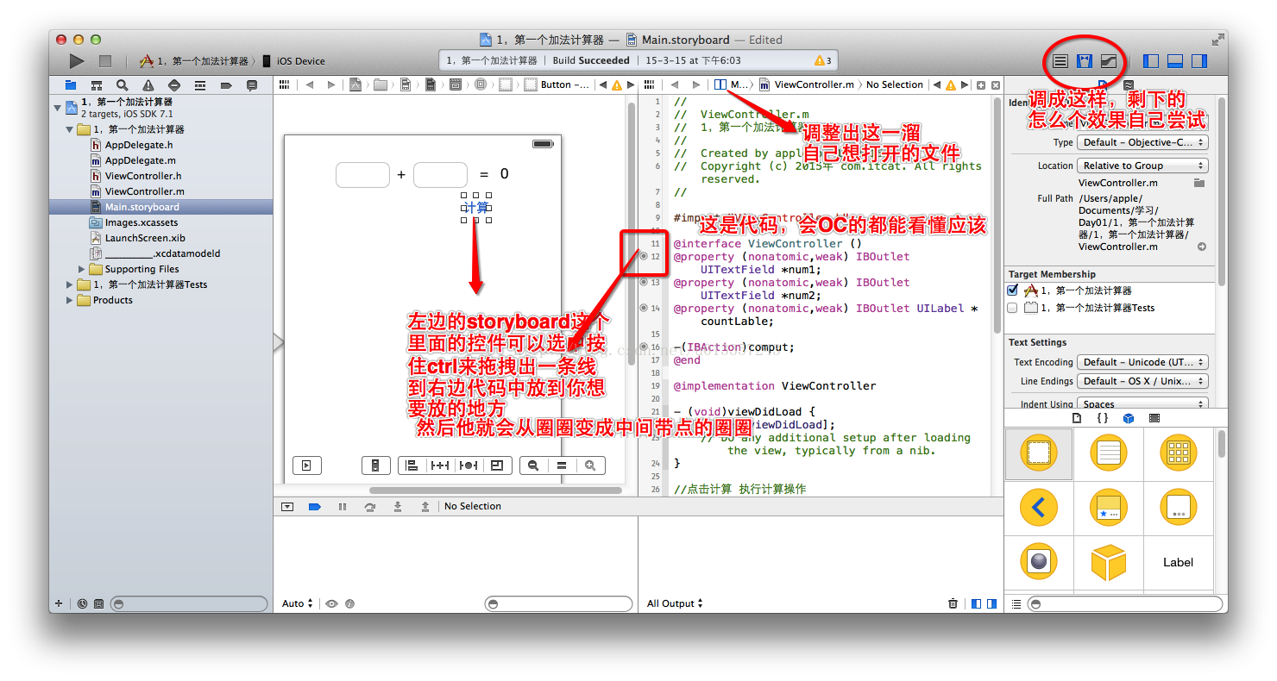Open the Test navigator tab
The width and height of the screenshot is (1277, 681).
coord(174,85)
